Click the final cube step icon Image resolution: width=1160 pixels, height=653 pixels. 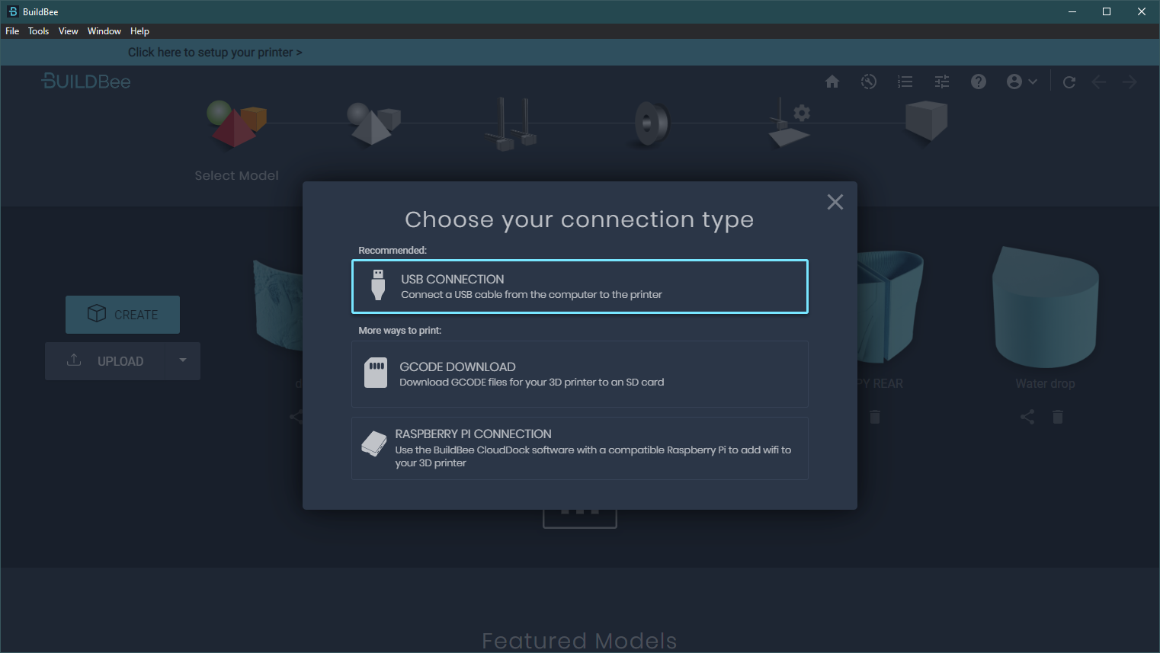tap(926, 120)
